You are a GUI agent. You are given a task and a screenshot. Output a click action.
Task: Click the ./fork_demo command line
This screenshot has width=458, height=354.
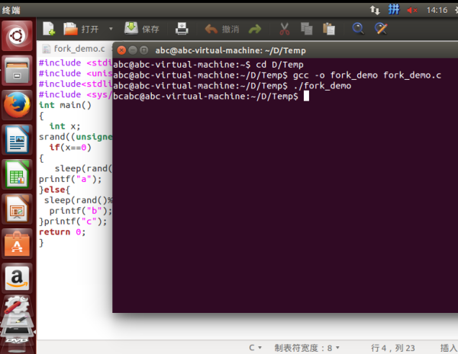pos(232,86)
